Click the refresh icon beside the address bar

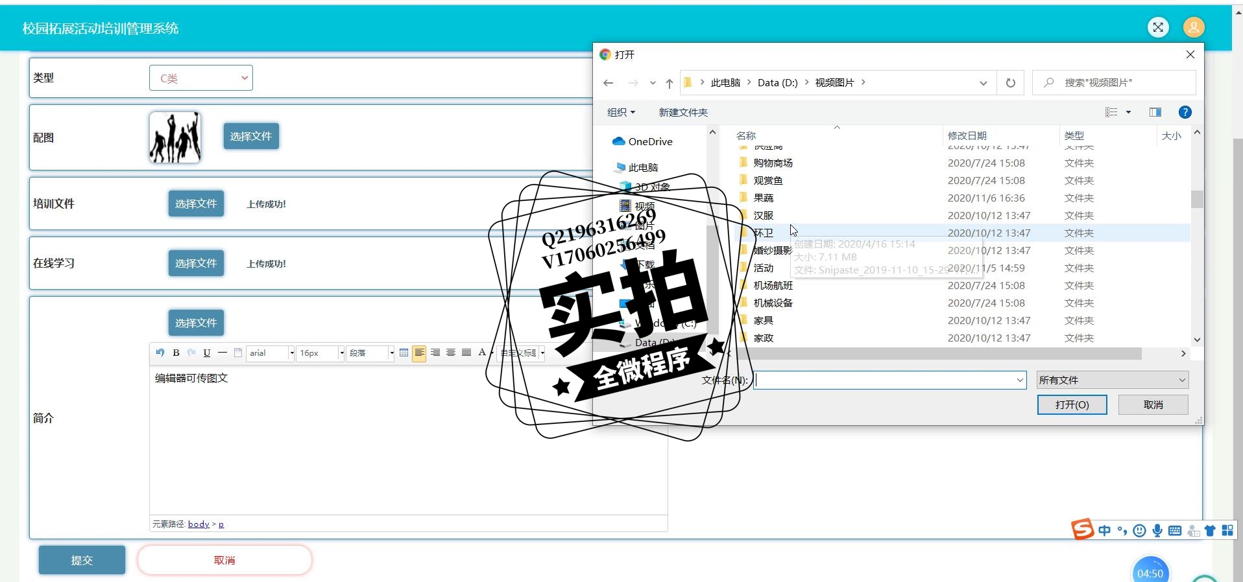coord(1010,82)
